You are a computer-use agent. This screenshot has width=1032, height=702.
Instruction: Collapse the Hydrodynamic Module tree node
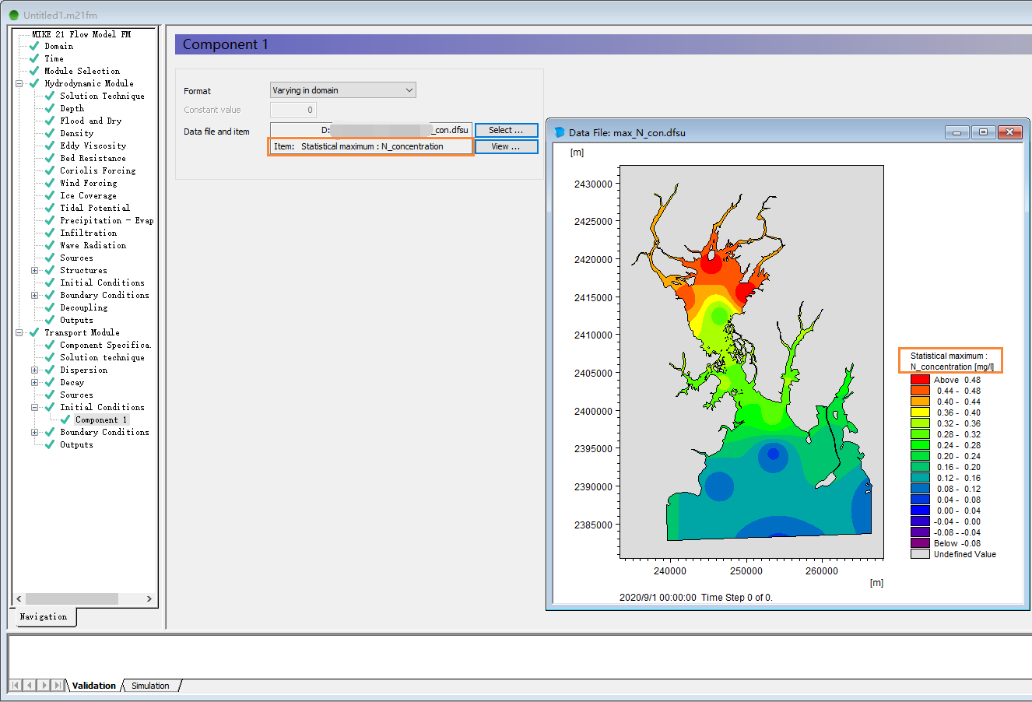pyautogui.click(x=19, y=84)
